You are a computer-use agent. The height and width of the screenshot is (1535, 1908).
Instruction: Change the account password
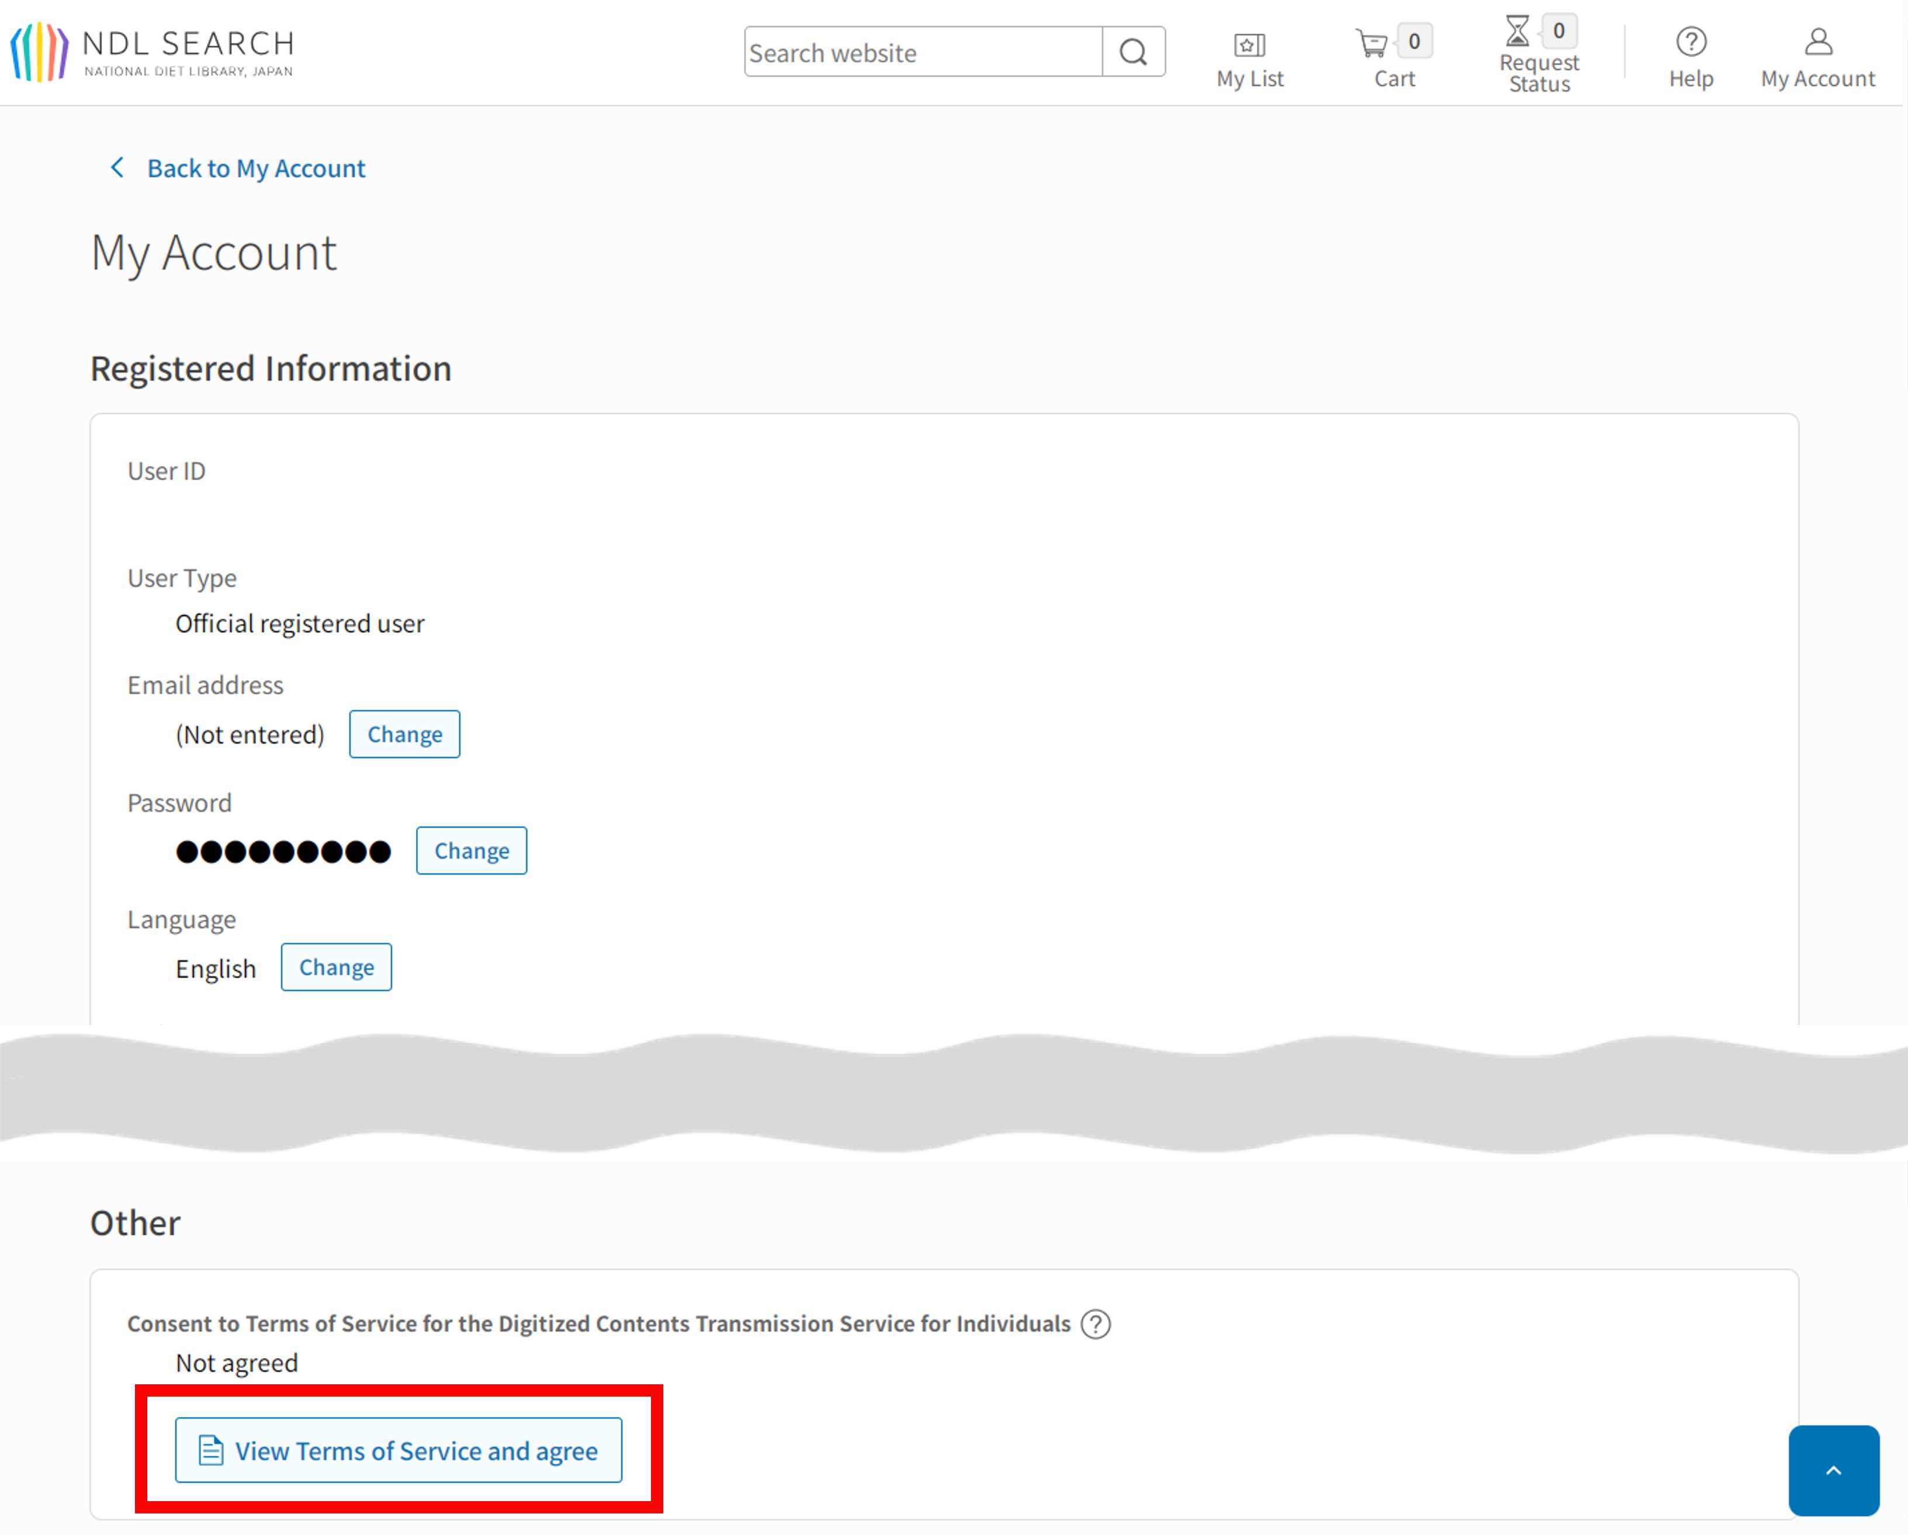coord(471,851)
